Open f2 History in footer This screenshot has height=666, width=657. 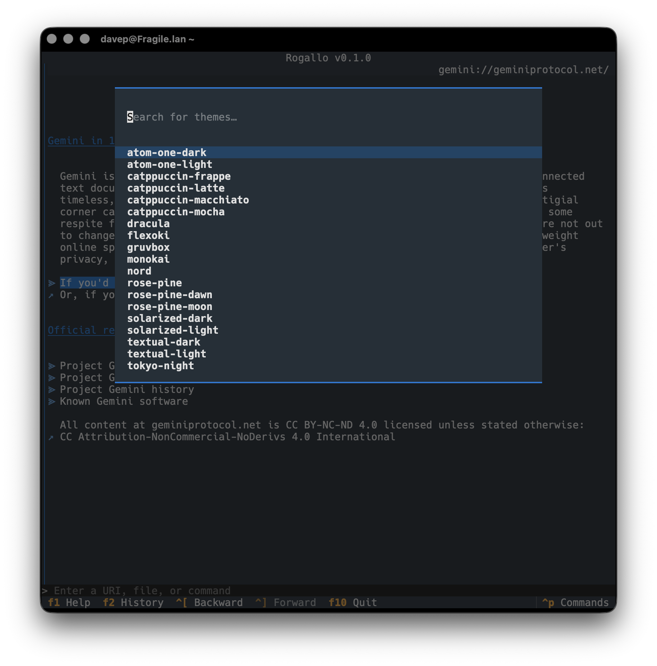point(133,602)
